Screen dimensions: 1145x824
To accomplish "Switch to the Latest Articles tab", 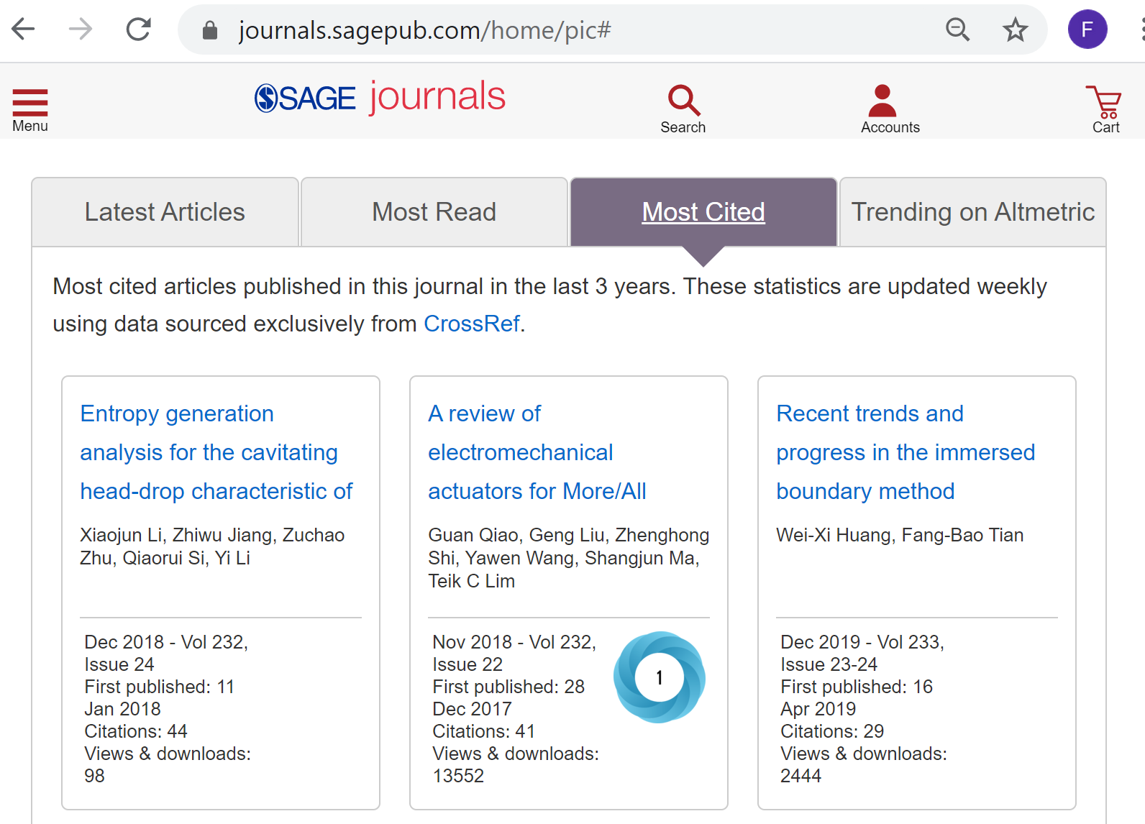I will (x=165, y=212).
